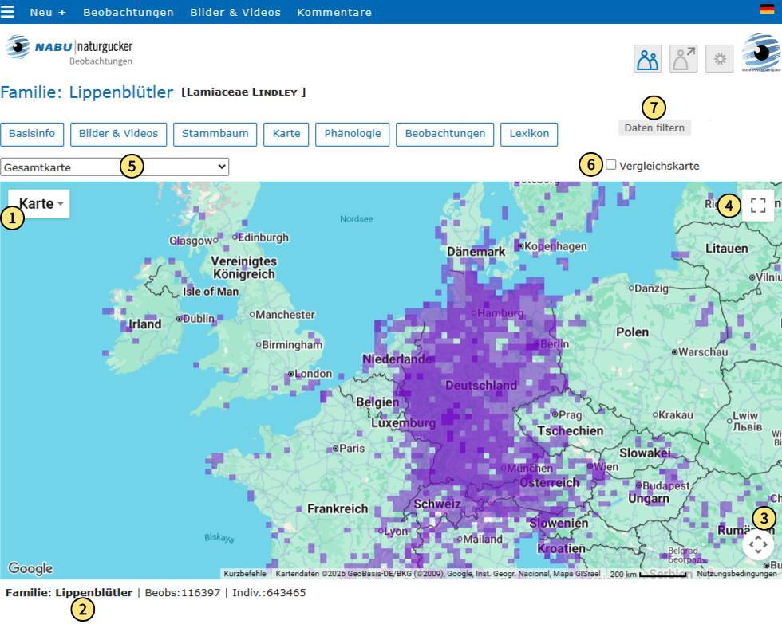Screen dimensions: 782x624
Task: Switch to the Lexikon tab
Action: (x=529, y=134)
